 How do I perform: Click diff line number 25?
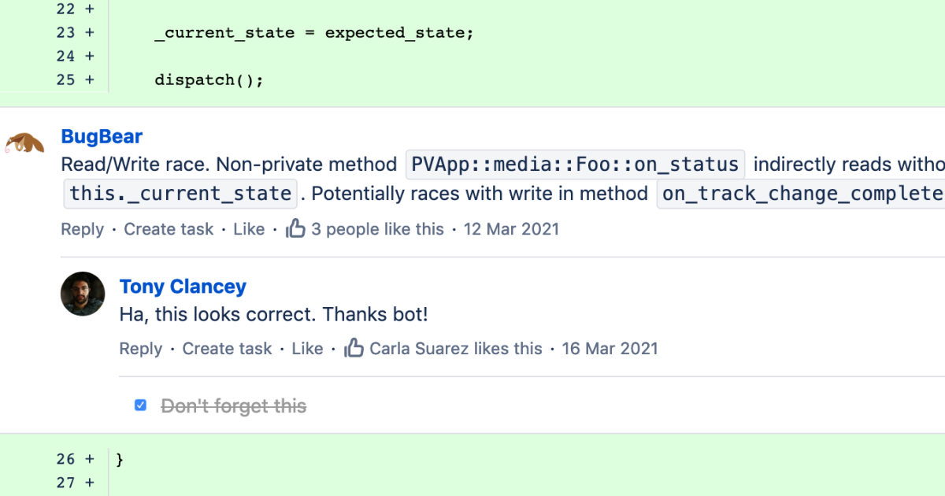(x=65, y=80)
